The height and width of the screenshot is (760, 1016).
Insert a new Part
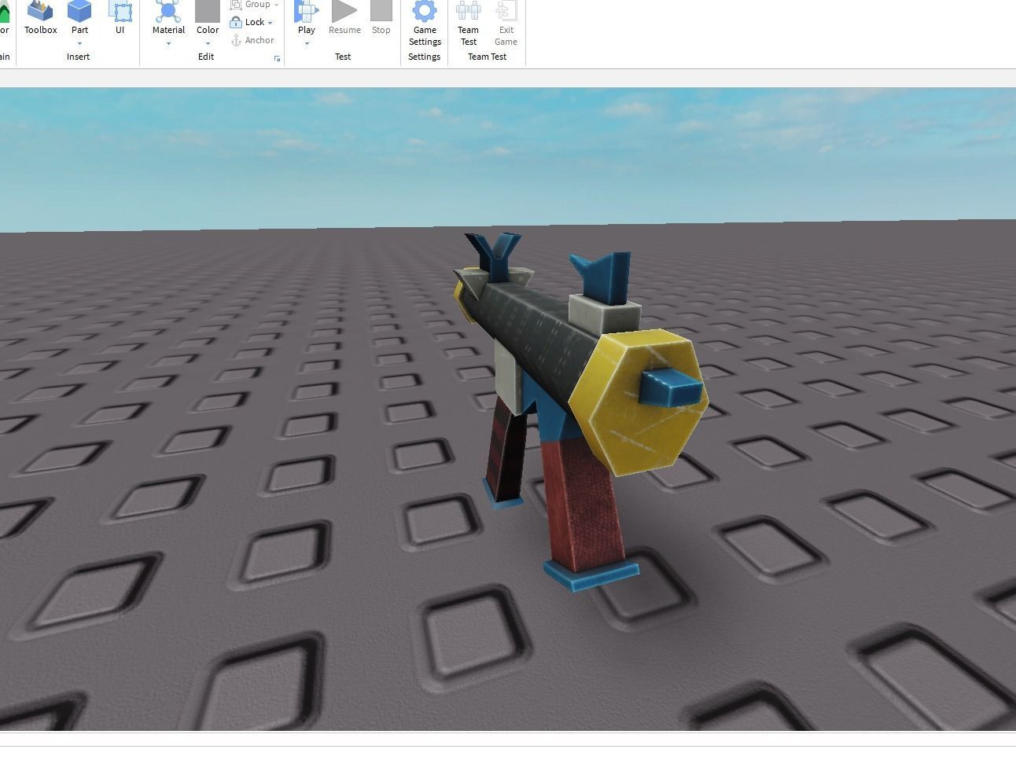coord(79,17)
